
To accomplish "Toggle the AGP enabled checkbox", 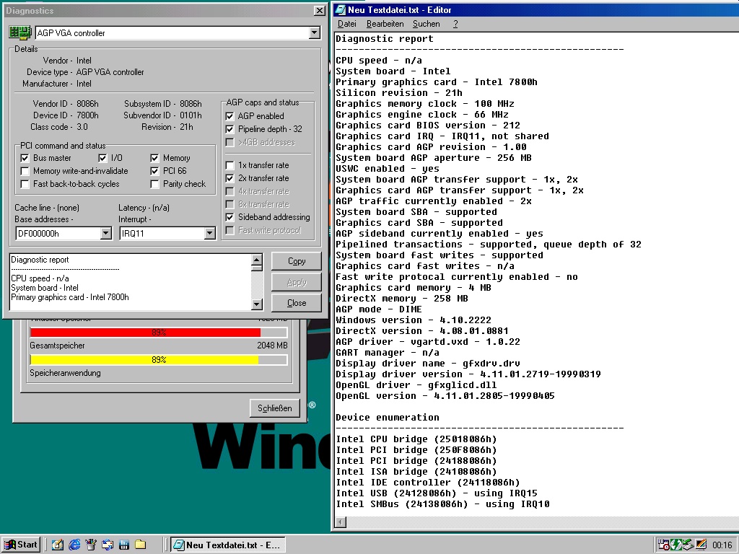I will tap(230, 116).
